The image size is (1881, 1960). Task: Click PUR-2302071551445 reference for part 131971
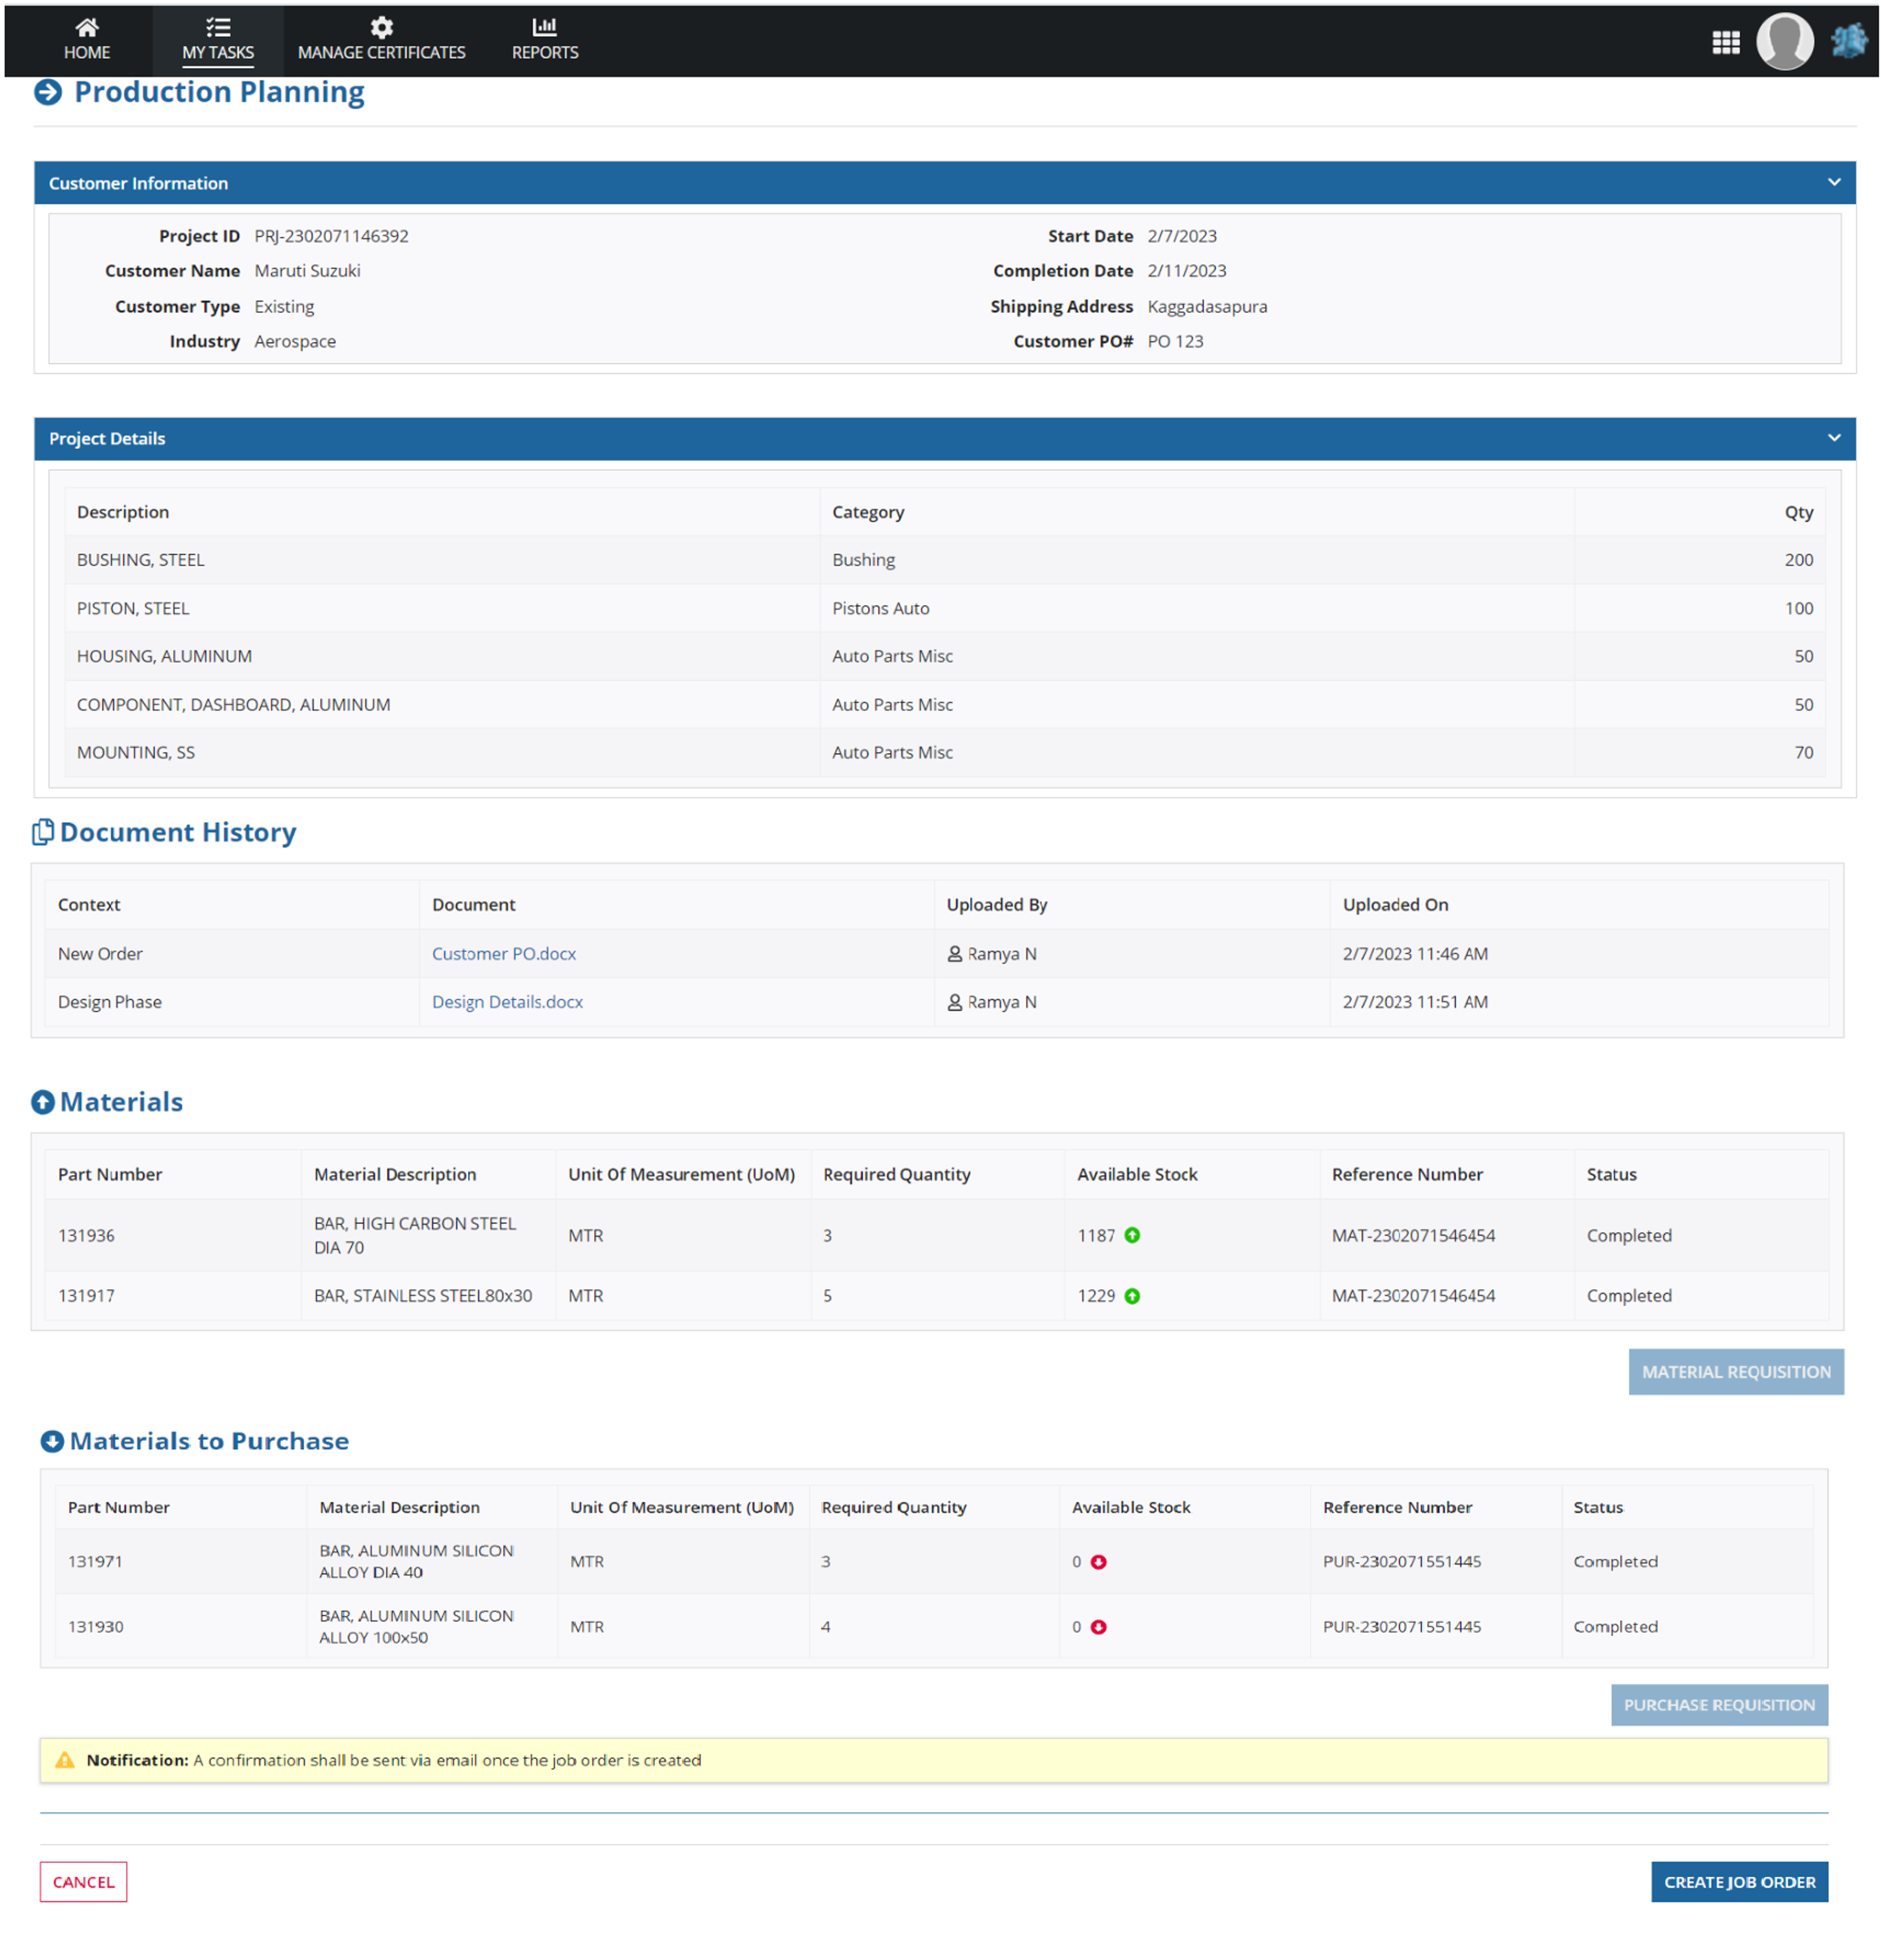(x=1401, y=1562)
